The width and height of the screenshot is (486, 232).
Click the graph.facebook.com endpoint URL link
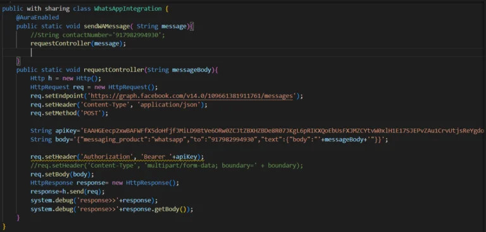coord(192,96)
